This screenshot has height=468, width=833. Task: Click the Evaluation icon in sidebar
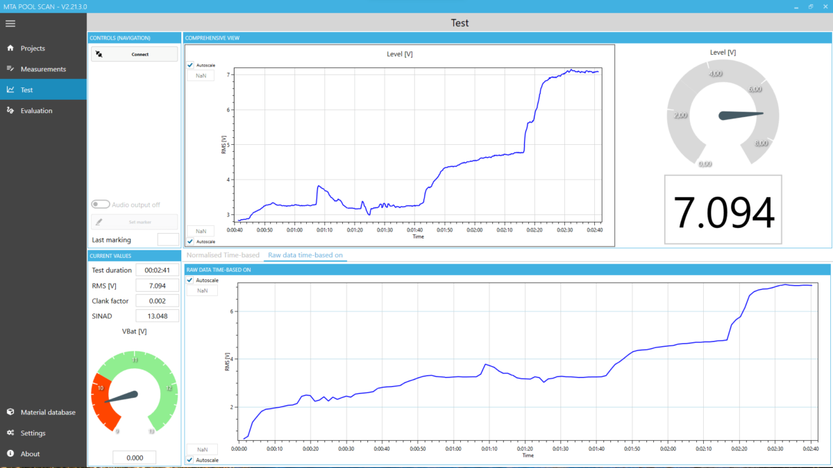10,111
